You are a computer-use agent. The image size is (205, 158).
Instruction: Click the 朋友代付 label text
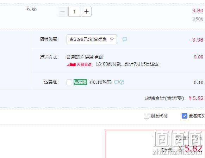tap(159, 116)
